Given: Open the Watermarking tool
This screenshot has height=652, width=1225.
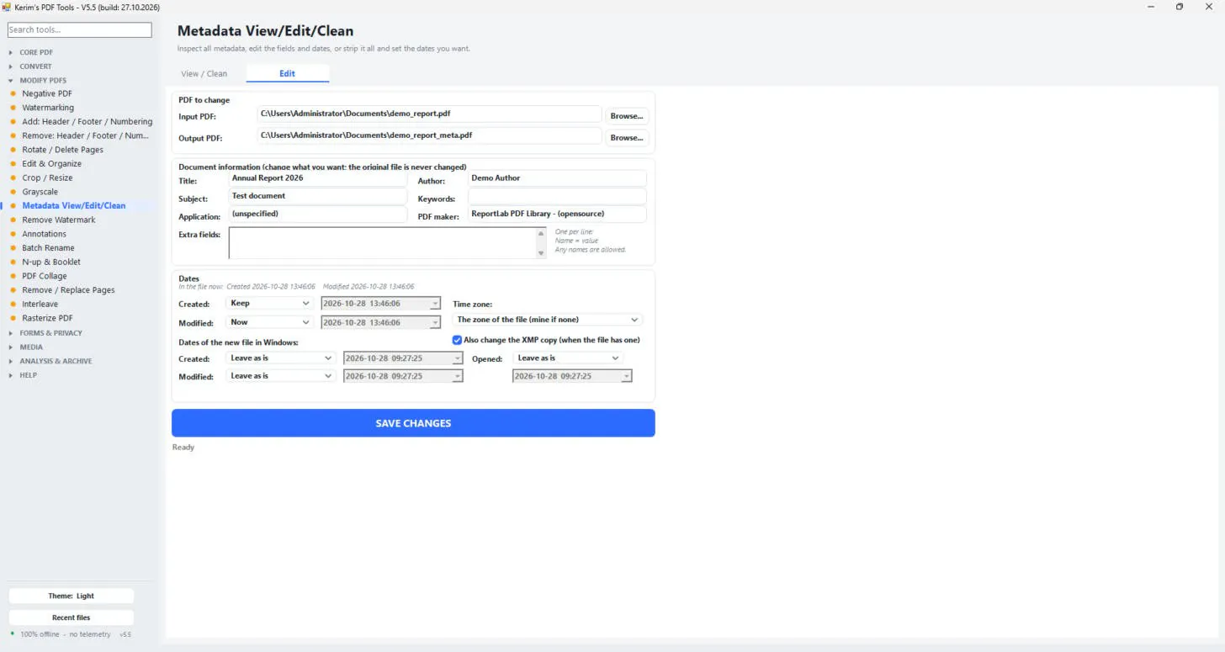Looking at the screenshot, I should coord(48,108).
